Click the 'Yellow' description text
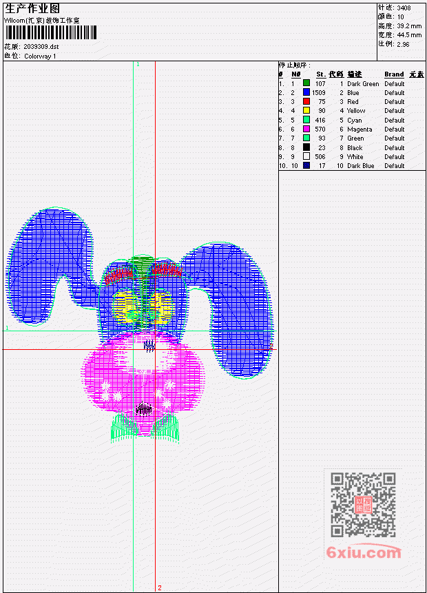The image size is (427, 593). pos(356,111)
